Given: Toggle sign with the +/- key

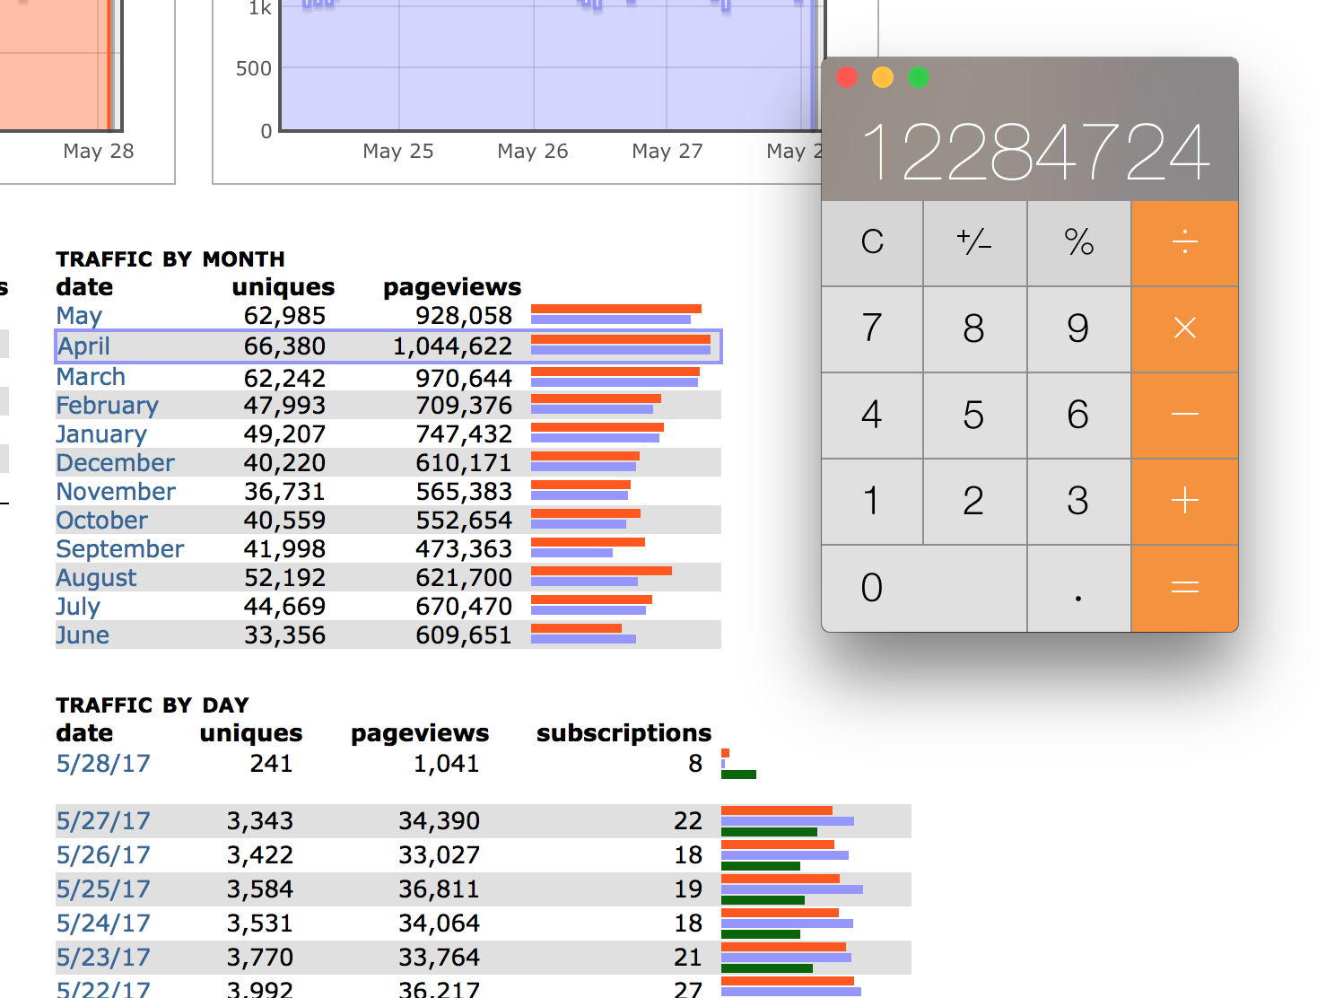Looking at the screenshot, I should pos(975,243).
